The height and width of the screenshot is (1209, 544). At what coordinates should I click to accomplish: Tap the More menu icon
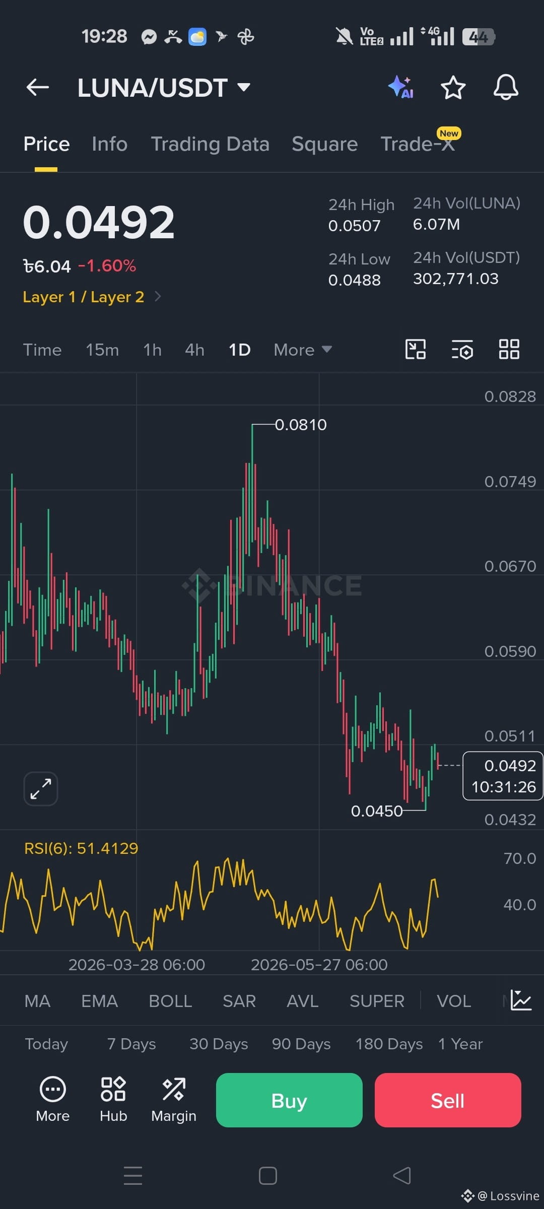click(53, 1100)
